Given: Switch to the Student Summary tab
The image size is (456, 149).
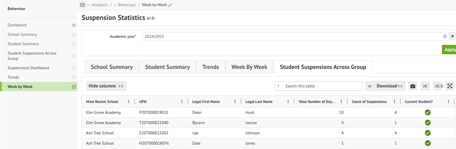Looking at the screenshot, I should tap(167, 67).
